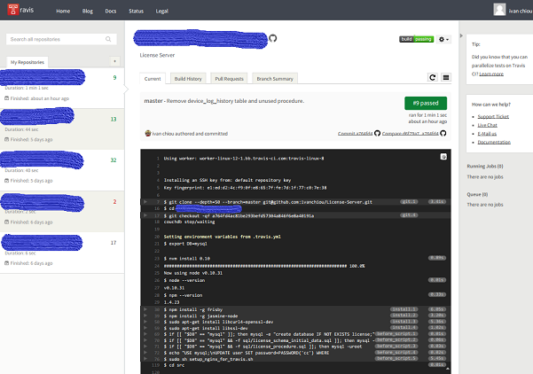
Task: Click the GitHub icon beside repository title
Action: pos(272,38)
